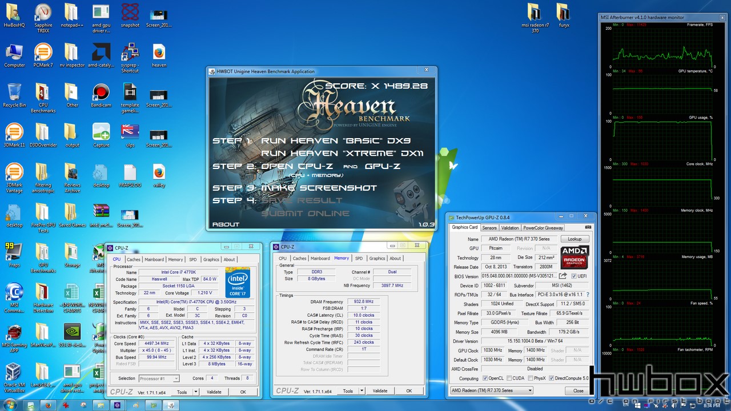The width and height of the screenshot is (731, 411).
Task: Toggle the CUDA checkbox
Action: 508,378
